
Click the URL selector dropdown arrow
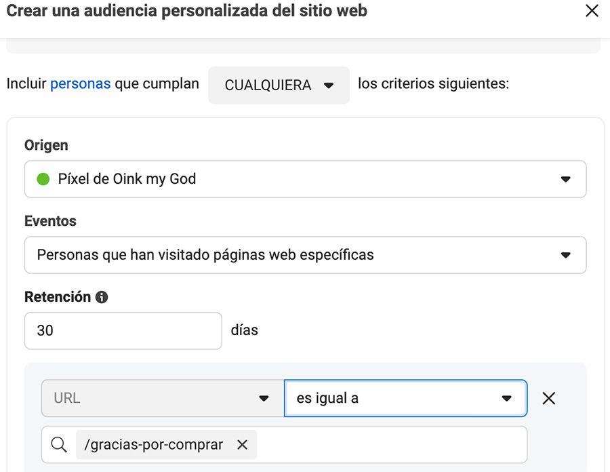(x=264, y=398)
